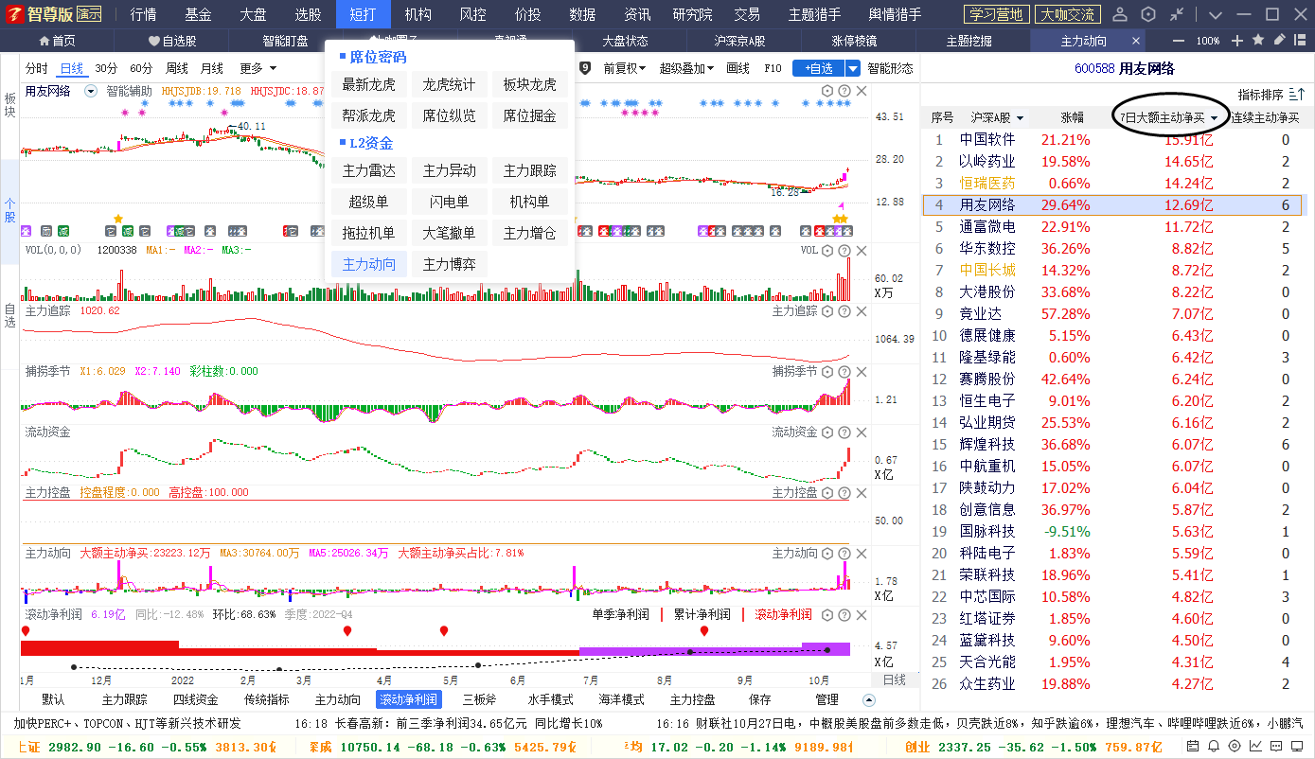
Task: Zoom out with the minus icon near 100%
Action: pos(1179,41)
